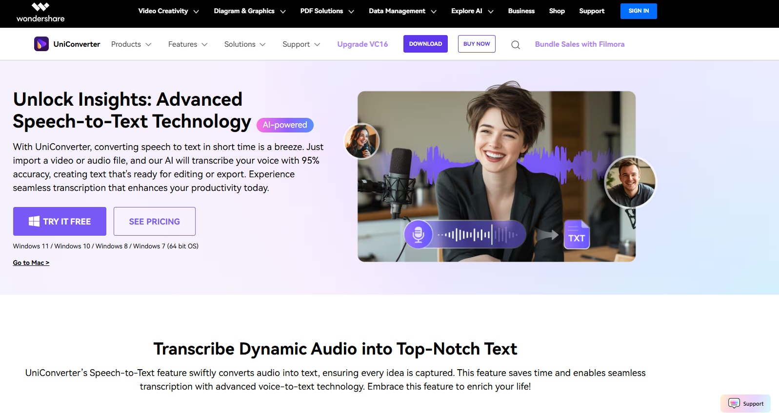
Task: Open the Solutions dropdown
Action: (245, 44)
